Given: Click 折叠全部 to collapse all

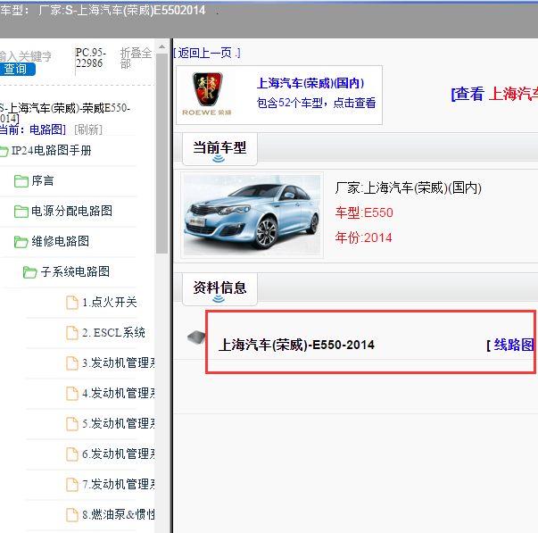Looking at the screenshot, I should coord(136,58).
